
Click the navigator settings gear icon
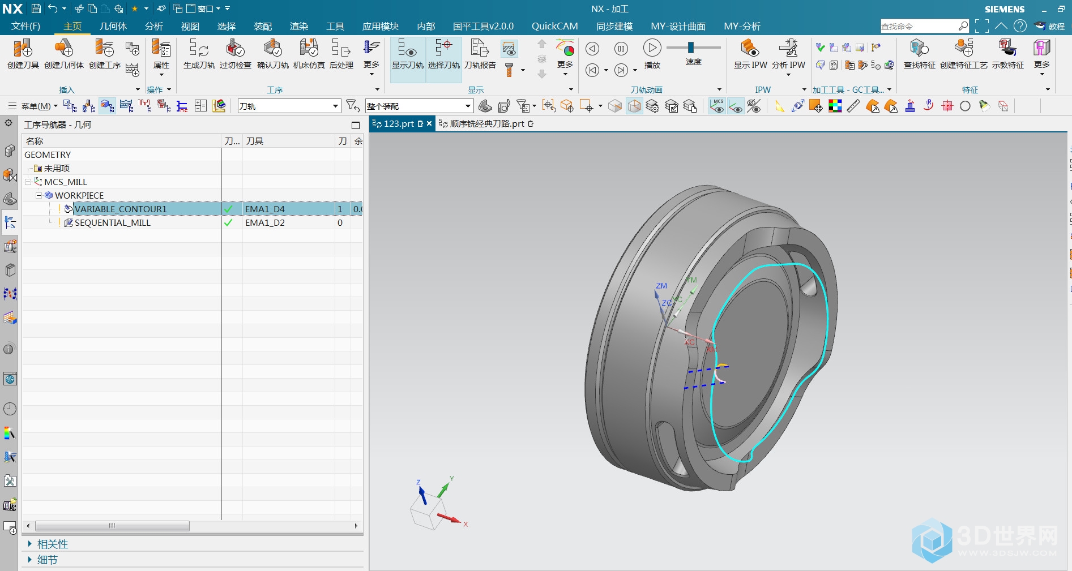pyautogui.click(x=8, y=123)
